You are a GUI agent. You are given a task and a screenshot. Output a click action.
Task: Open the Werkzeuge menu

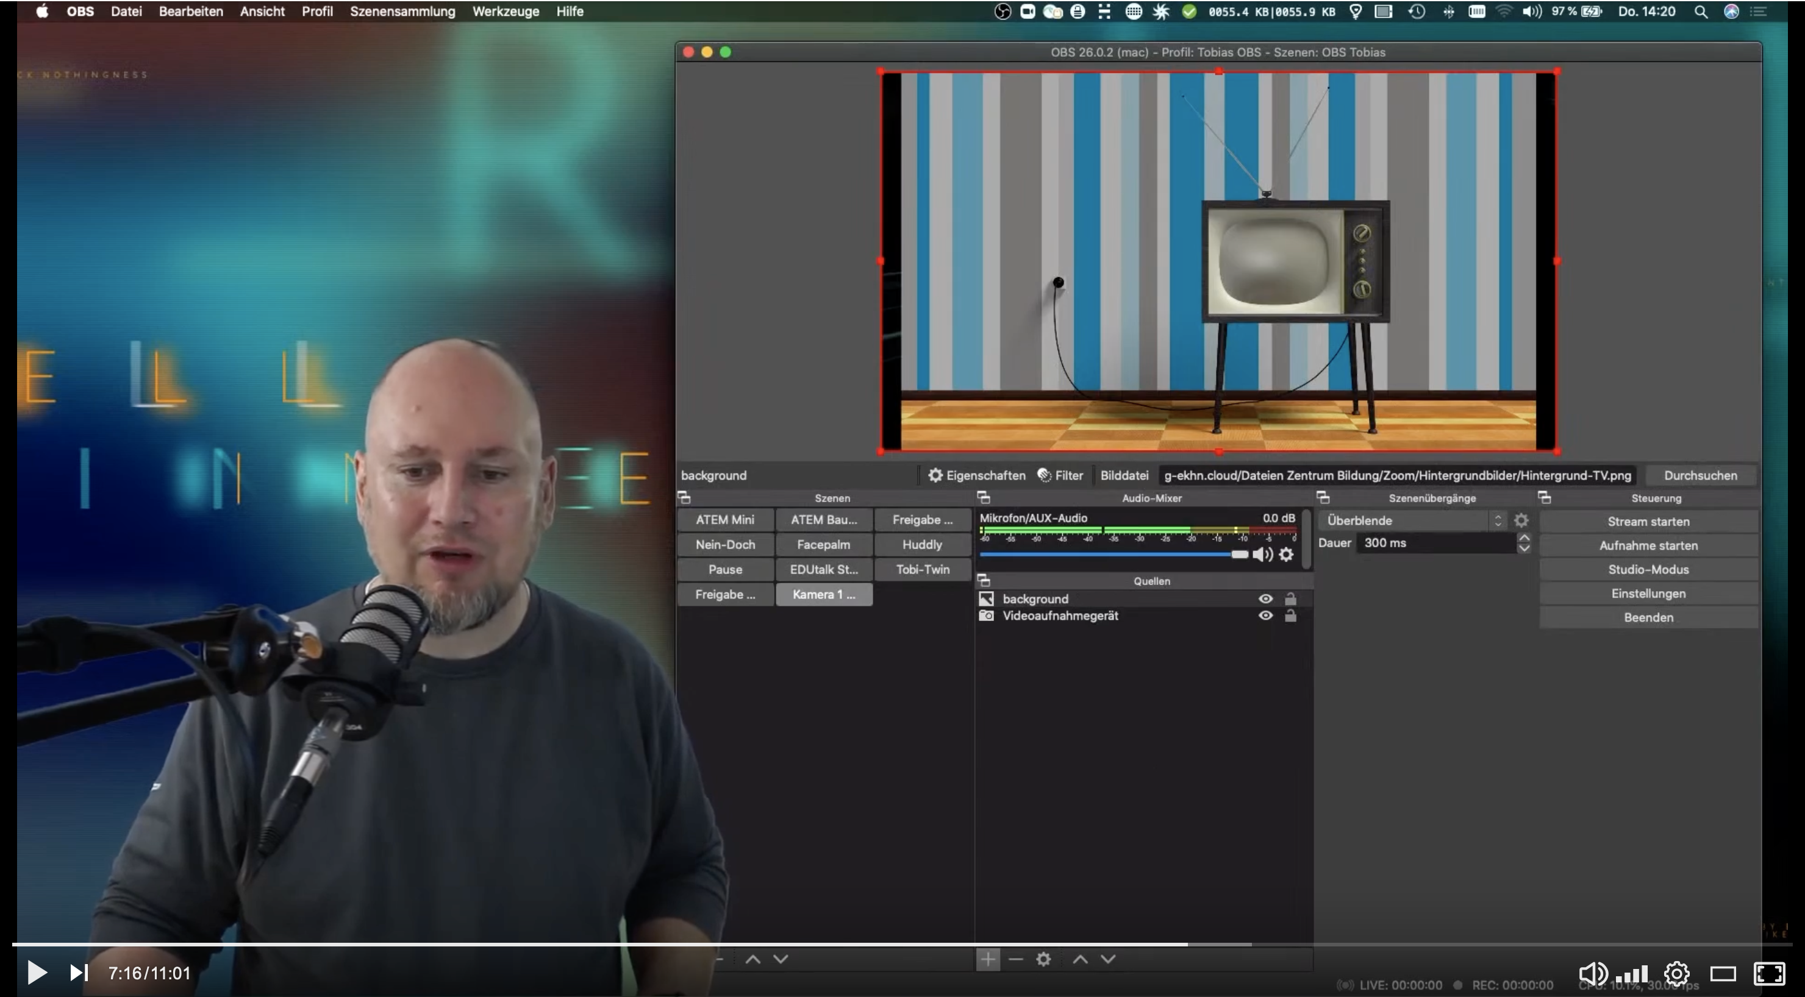505,11
